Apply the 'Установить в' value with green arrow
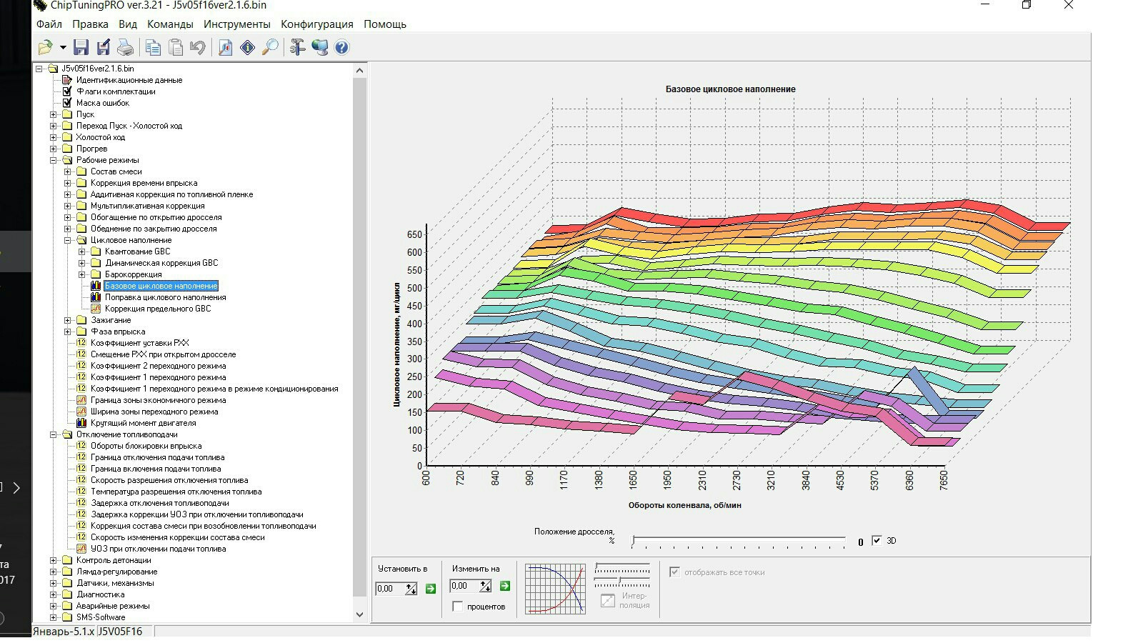This screenshot has width=1143, height=643. click(431, 589)
